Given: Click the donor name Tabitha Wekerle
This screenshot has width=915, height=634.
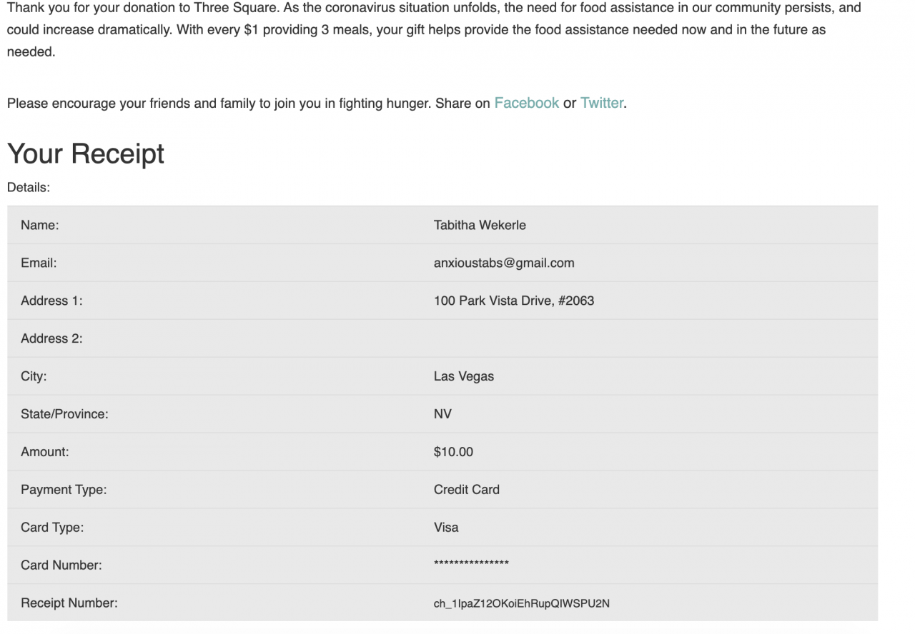Looking at the screenshot, I should click(x=480, y=225).
